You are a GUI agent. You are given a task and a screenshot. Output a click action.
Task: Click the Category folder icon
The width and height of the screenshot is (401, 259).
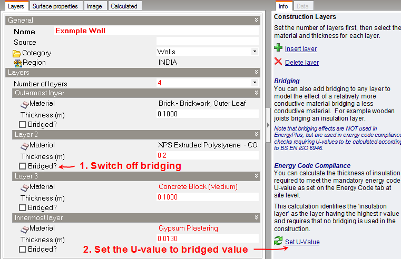pyautogui.click(x=17, y=53)
